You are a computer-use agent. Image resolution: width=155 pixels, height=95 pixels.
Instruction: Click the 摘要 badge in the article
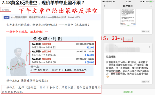click(x=6, y=17)
